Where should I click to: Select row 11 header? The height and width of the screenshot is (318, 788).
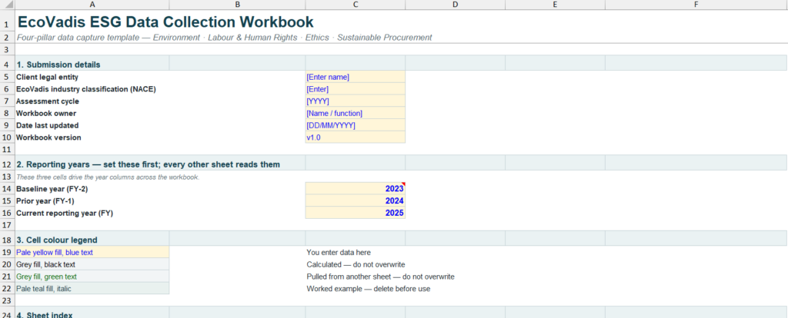coord(8,150)
